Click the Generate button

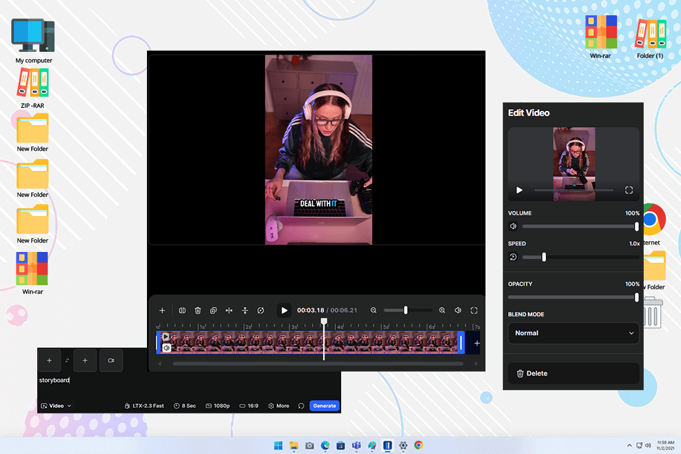pyautogui.click(x=325, y=406)
